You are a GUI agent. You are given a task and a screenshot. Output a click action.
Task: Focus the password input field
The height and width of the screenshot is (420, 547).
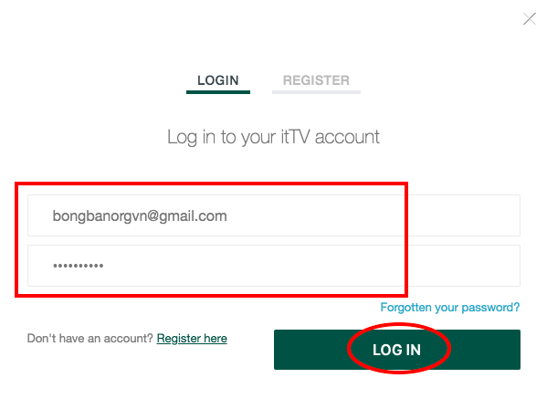tap(274, 266)
